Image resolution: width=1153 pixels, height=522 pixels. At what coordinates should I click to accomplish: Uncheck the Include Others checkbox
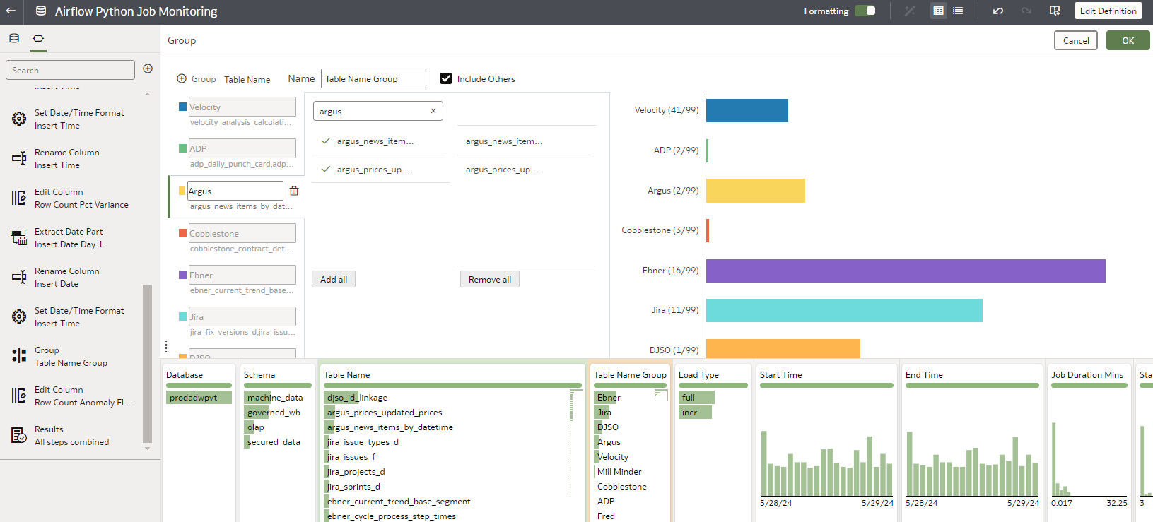(446, 78)
